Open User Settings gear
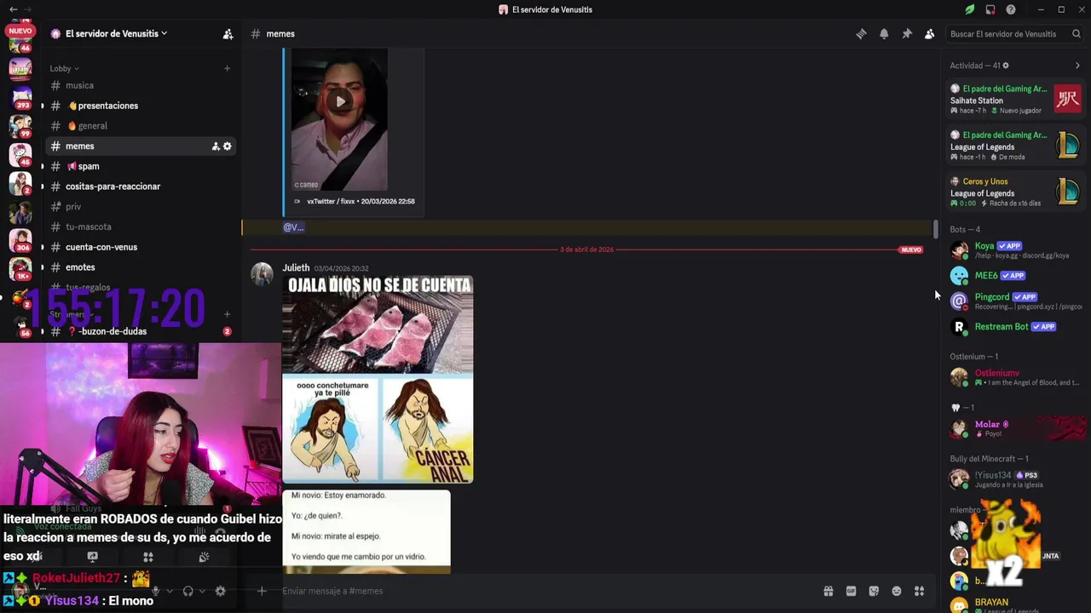1091x613 pixels. 221,591
